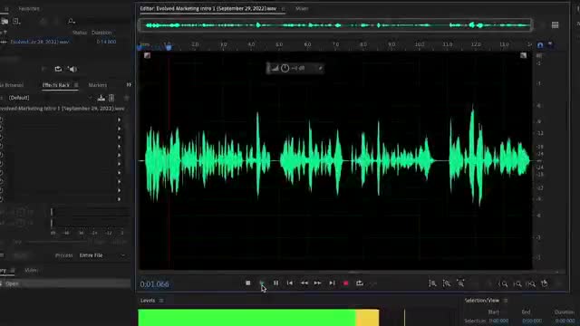Select the Effects Rack tab
Screen dimensions: 580x326
pyautogui.click(x=56, y=85)
